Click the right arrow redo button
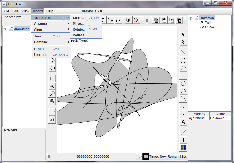Screen dimensions: 234x163 pos(52,60)
